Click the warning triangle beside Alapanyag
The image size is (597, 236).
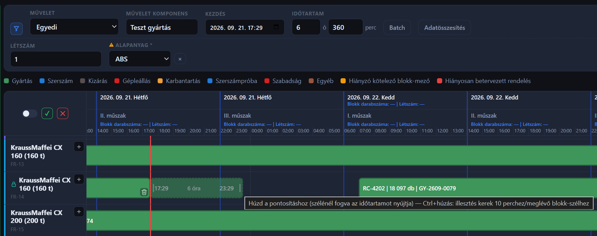(111, 45)
